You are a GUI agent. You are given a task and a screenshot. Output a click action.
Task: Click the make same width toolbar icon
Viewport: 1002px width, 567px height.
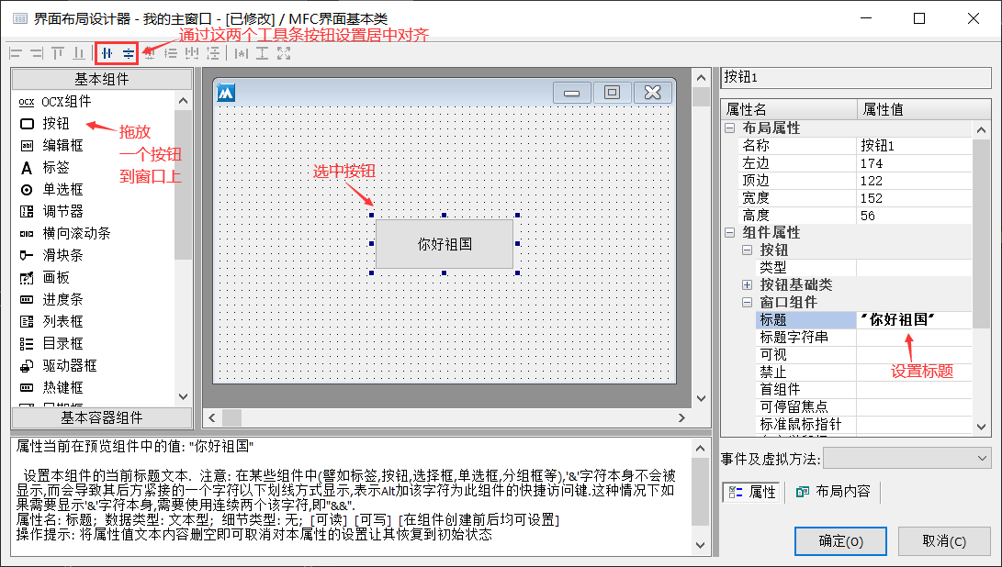(x=241, y=53)
